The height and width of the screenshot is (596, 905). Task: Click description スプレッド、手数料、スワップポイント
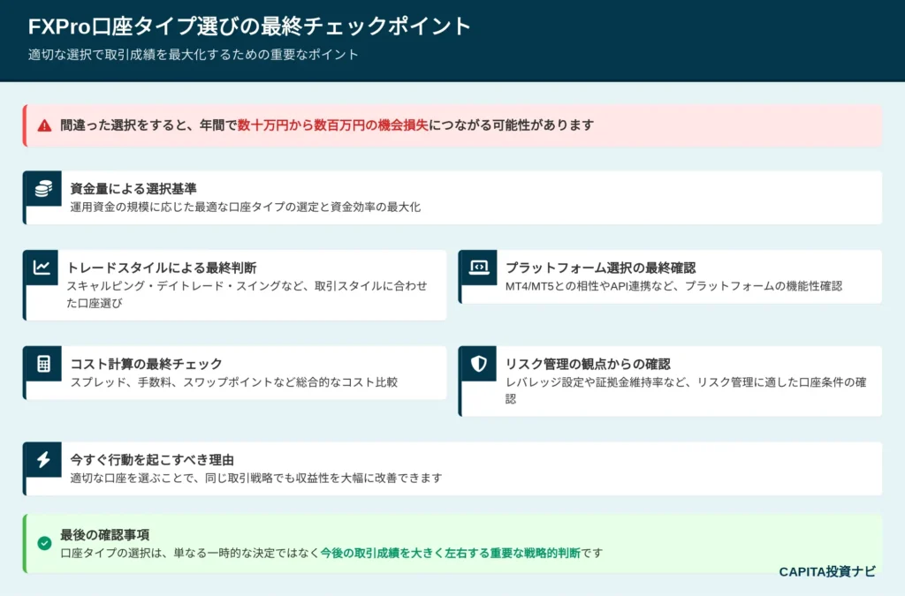click(233, 382)
